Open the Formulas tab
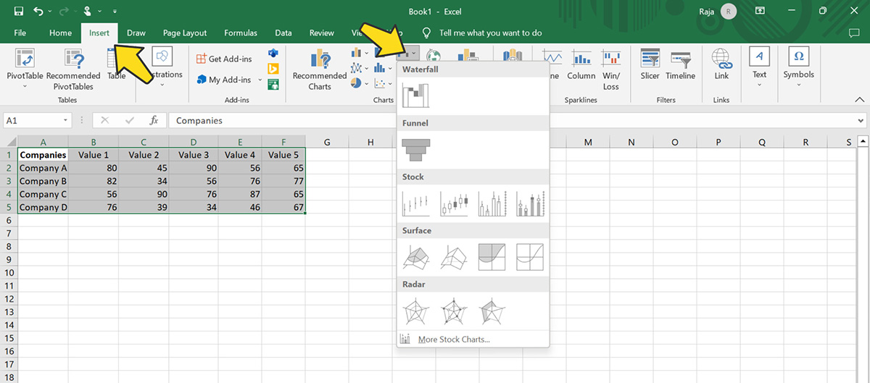Viewport: 870px width, 383px height. coord(241,33)
